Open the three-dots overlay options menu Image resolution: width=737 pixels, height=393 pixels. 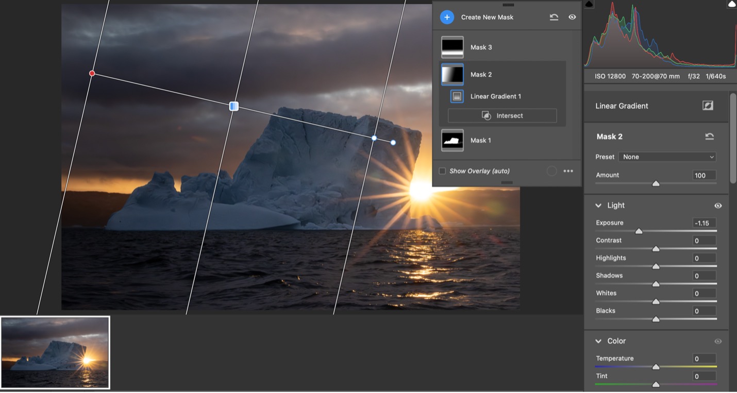point(568,171)
